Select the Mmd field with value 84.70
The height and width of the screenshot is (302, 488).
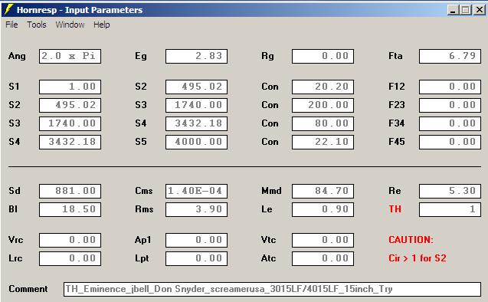coord(323,191)
